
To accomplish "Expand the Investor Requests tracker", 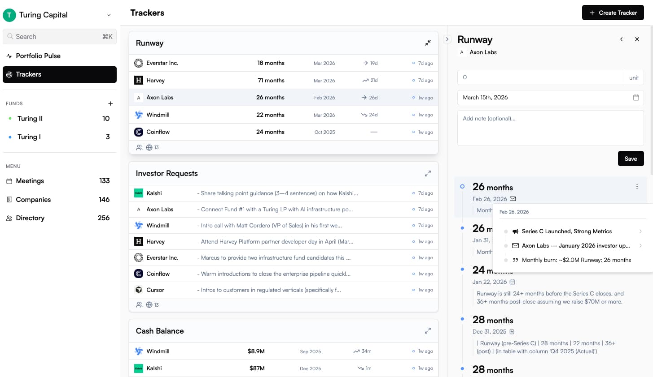I will click(x=428, y=173).
